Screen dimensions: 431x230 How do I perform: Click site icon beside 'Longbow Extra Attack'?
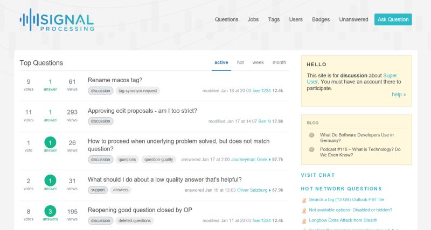tap(304, 221)
